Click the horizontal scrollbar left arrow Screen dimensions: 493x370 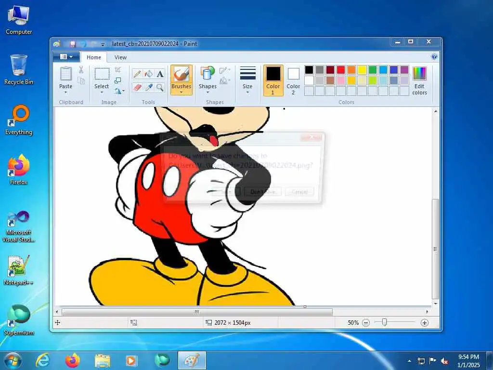pyautogui.click(x=57, y=312)
